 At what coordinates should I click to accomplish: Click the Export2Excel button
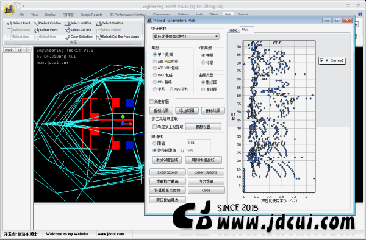[167, 172]
